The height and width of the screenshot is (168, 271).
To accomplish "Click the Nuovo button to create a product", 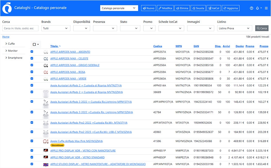I will (x=148, y=8).
